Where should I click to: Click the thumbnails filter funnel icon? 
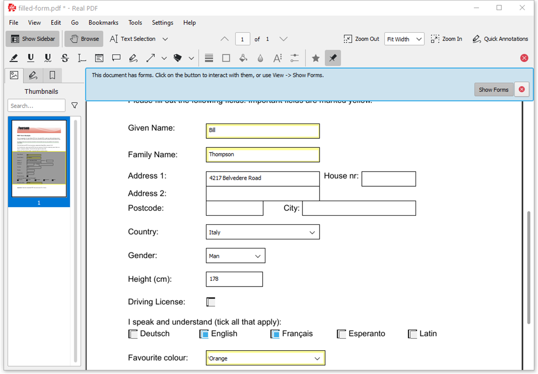(x=75, y=105)
